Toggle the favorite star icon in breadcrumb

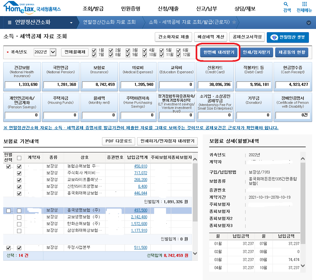click(x=234, y=22)
